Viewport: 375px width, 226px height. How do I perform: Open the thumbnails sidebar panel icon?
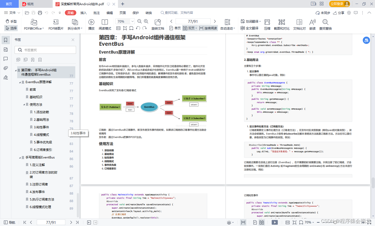[x=6, y=50]
